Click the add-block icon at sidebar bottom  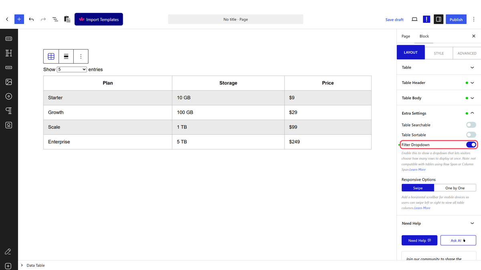pos(8,266)
